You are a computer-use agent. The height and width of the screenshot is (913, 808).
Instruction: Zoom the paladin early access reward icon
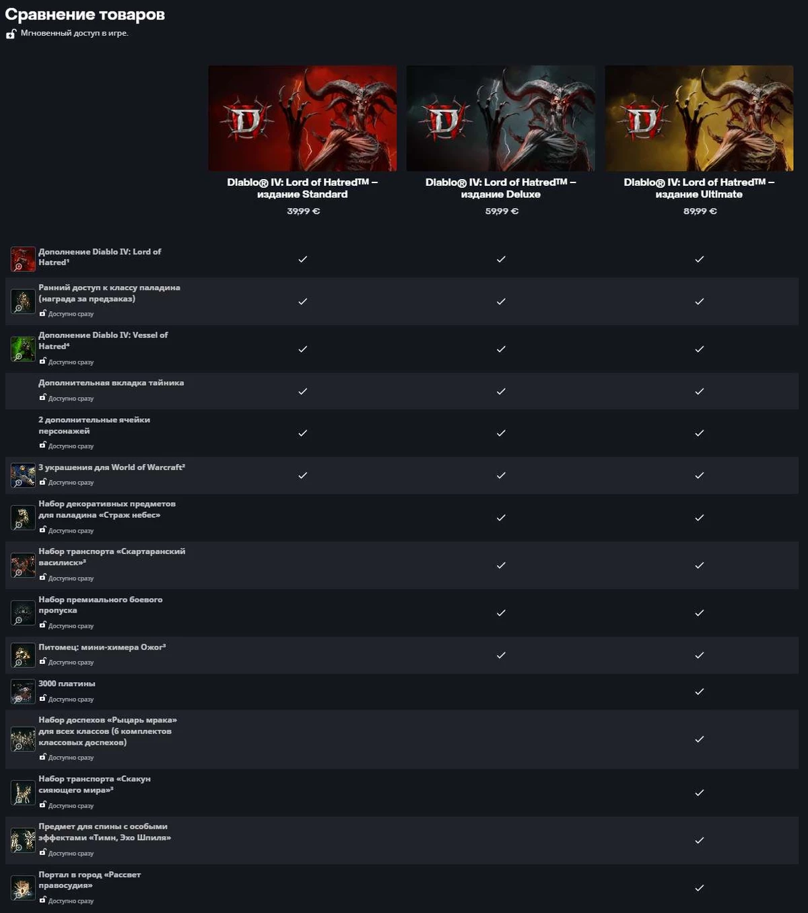pos(22,302)
